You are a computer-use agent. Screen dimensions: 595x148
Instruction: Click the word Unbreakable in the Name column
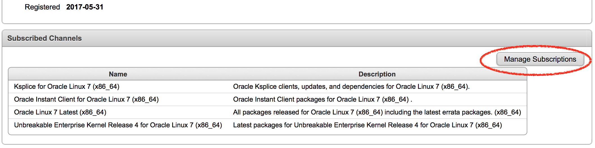point(33,125)
